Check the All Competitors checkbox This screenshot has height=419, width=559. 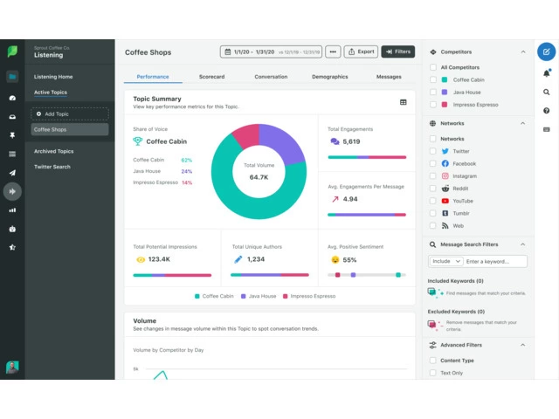[x=433, y=67]
